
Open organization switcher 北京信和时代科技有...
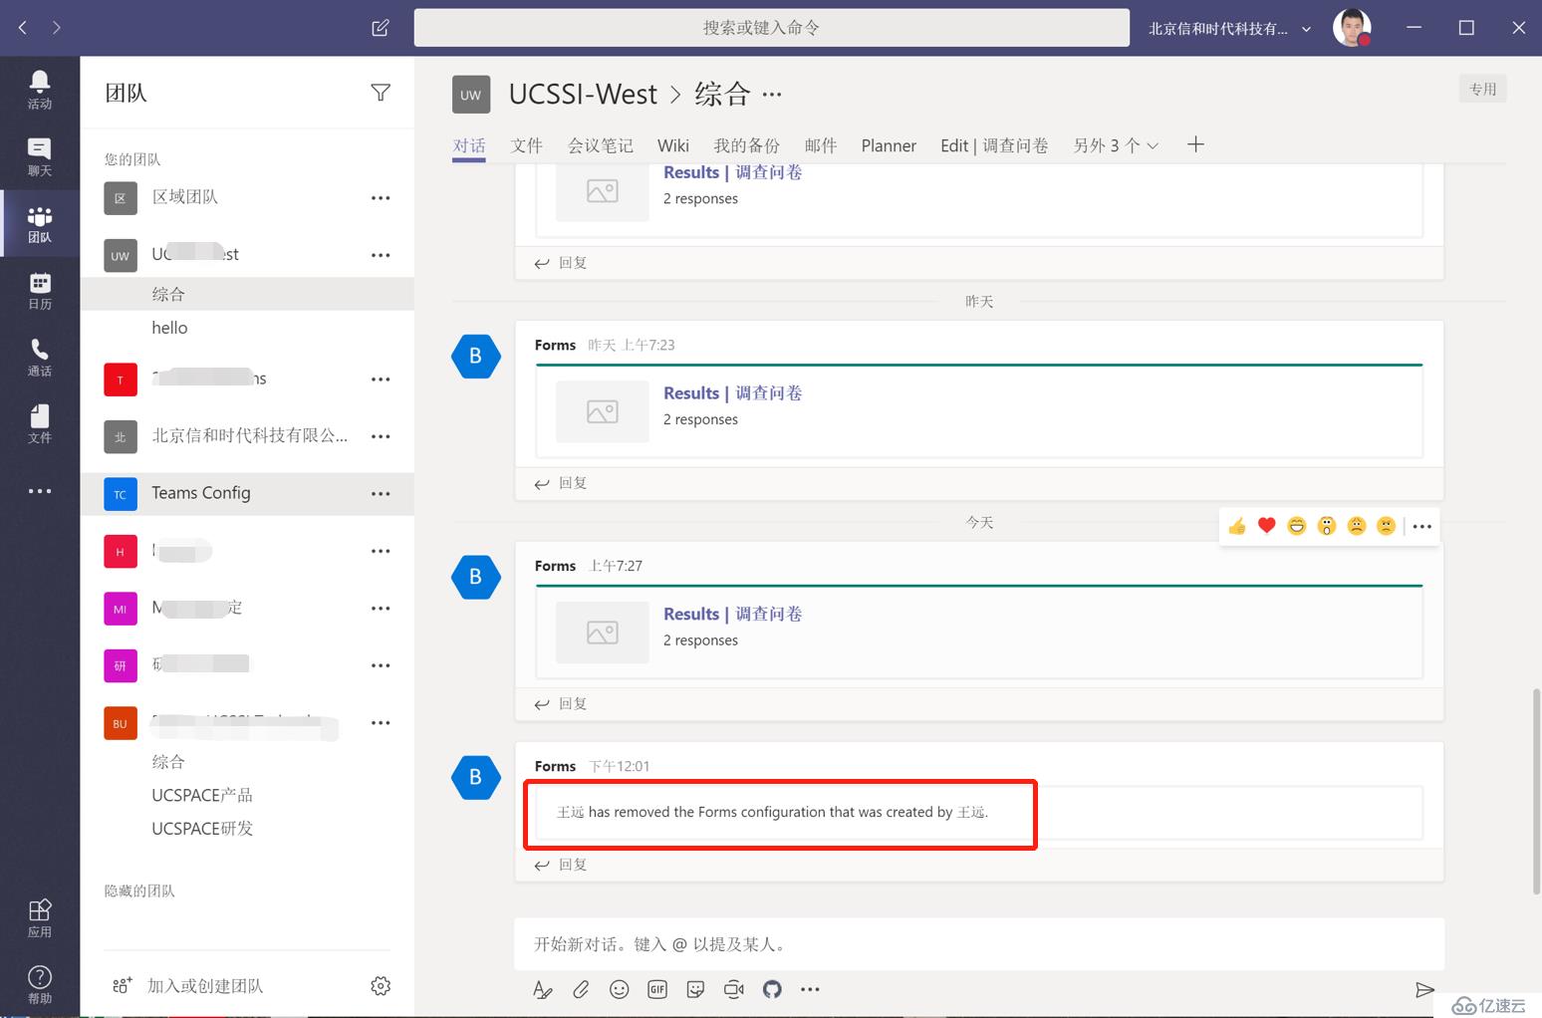coord(1230,28)
